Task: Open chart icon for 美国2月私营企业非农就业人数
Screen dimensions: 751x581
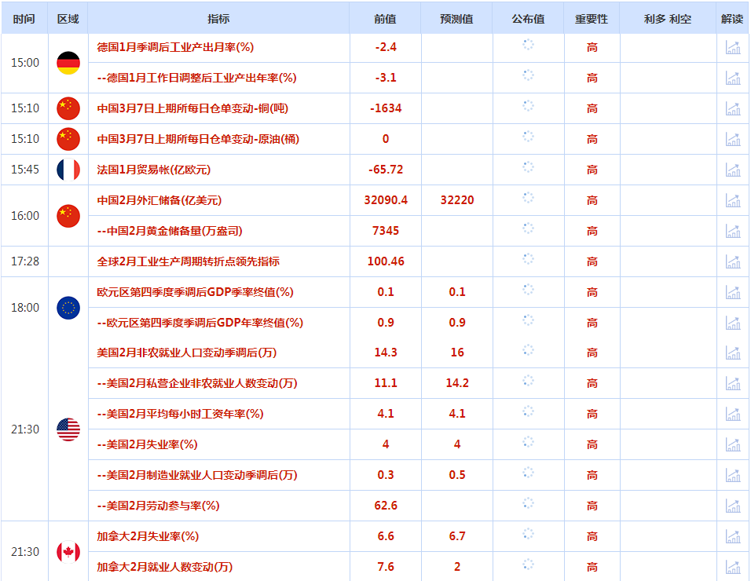Action: 733,383
